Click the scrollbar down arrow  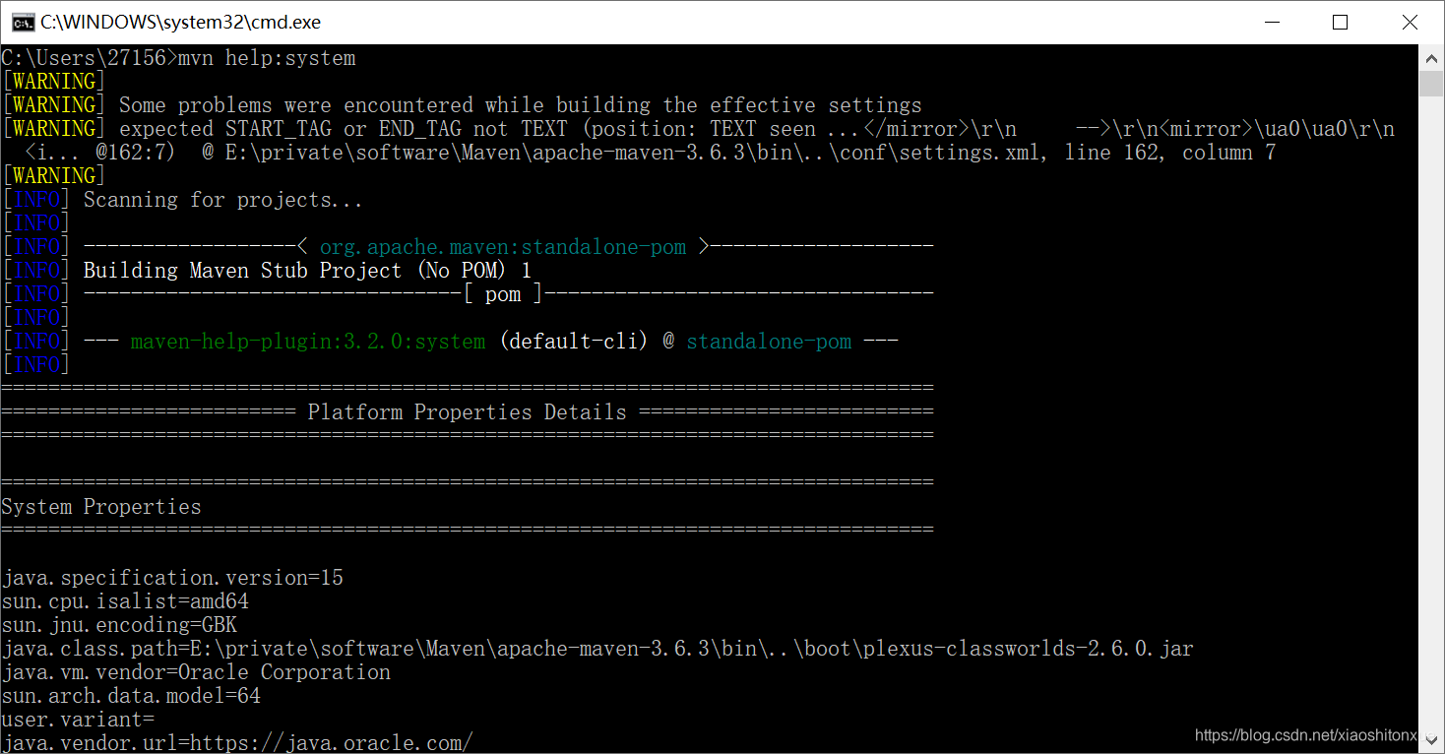1431,741
